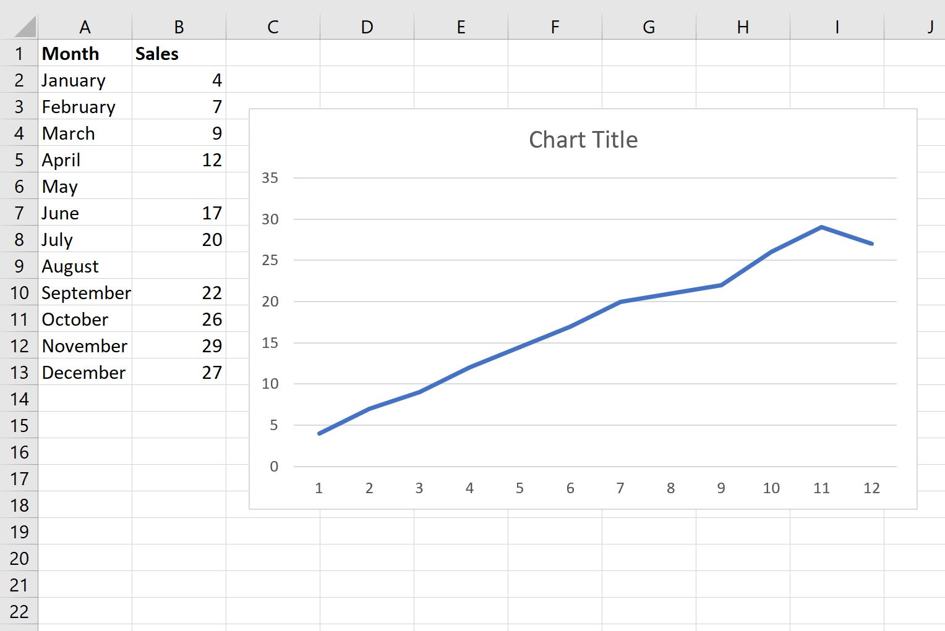Select the empty sales cell next to August
The height and width of the screenshot is (631, 945).
click(178, 266)
